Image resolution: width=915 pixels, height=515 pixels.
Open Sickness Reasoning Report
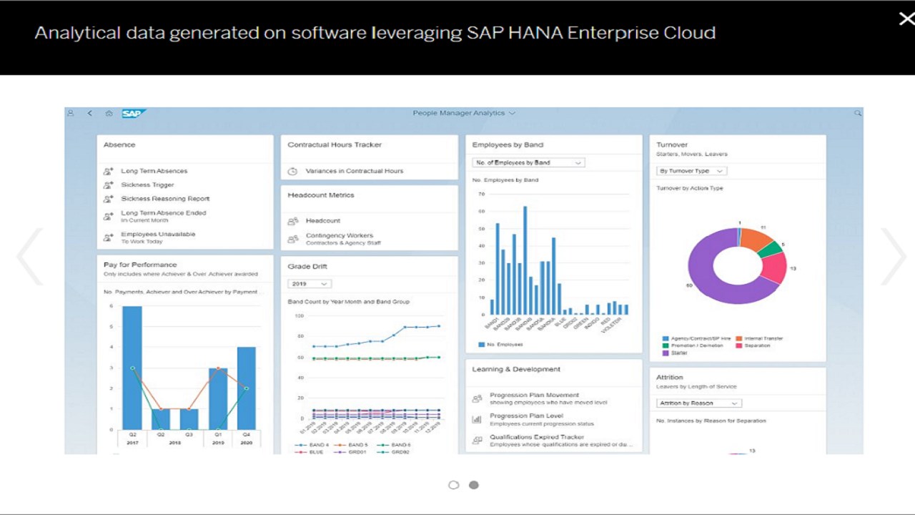point(165,199)
